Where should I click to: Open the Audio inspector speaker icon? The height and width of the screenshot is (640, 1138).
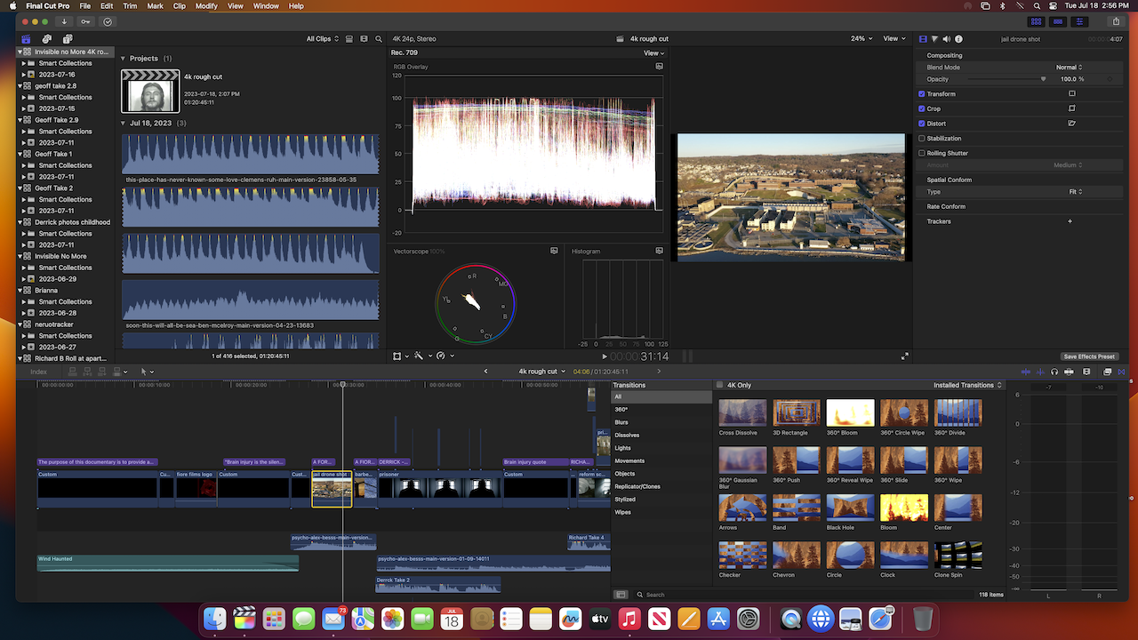[x=946, y=39]
